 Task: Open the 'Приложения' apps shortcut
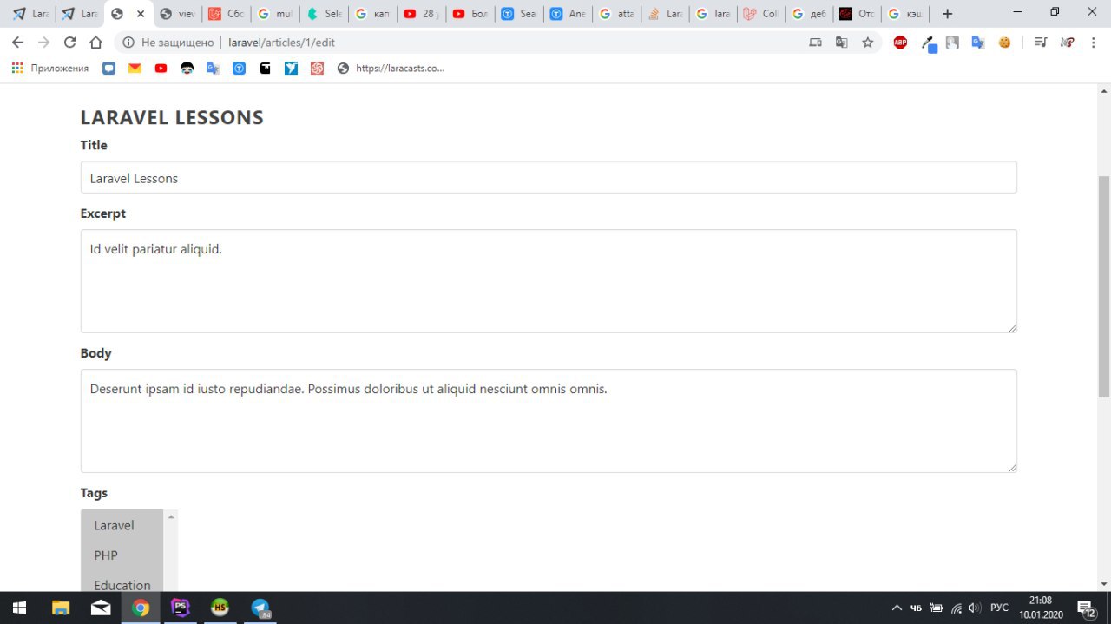coord(49,69)
